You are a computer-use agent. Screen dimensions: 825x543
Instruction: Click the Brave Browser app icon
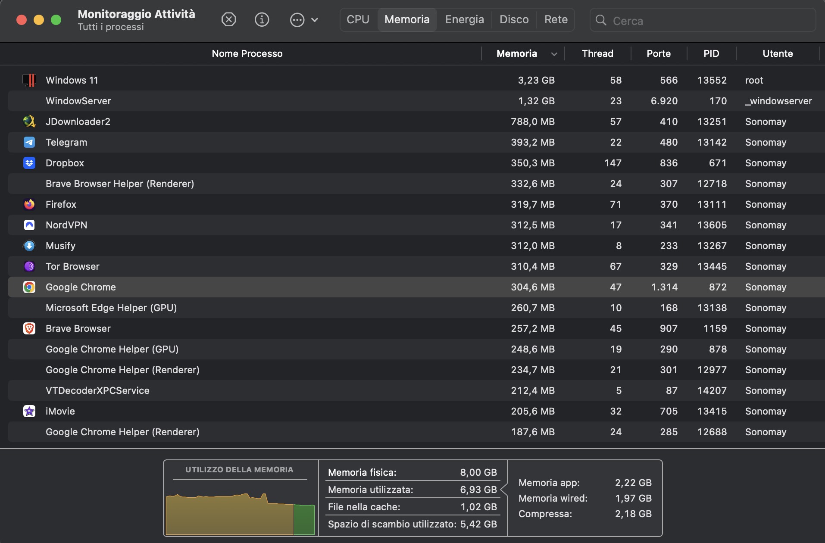coord(29,328)
